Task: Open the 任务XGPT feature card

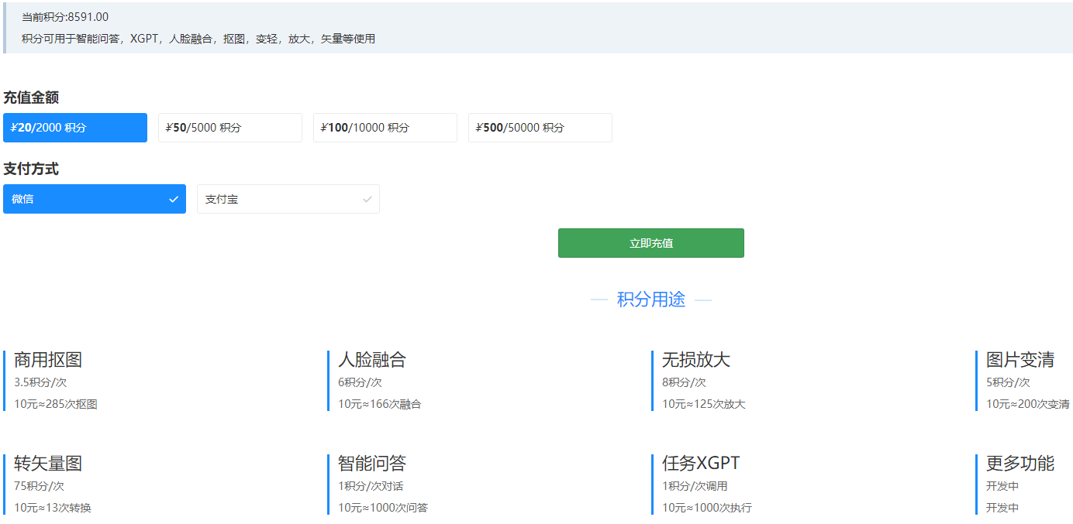Action: [x=701, y=464]
